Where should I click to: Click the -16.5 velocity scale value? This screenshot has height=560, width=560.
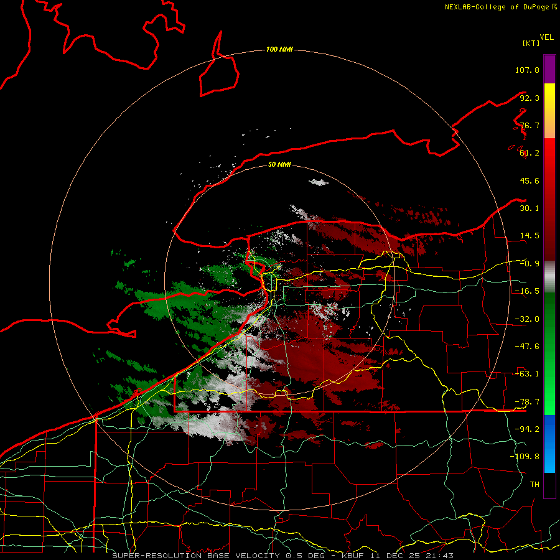tap(527, 291)
